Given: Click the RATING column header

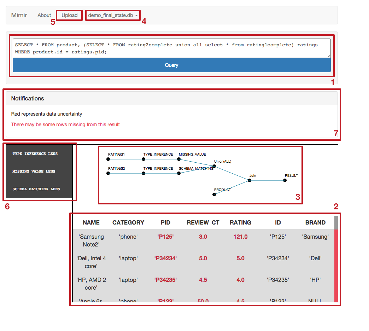Looking at the screenshot, I should [x=240, y=222].
